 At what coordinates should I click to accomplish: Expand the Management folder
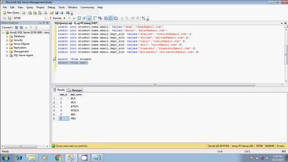click(x=7, y=52)
